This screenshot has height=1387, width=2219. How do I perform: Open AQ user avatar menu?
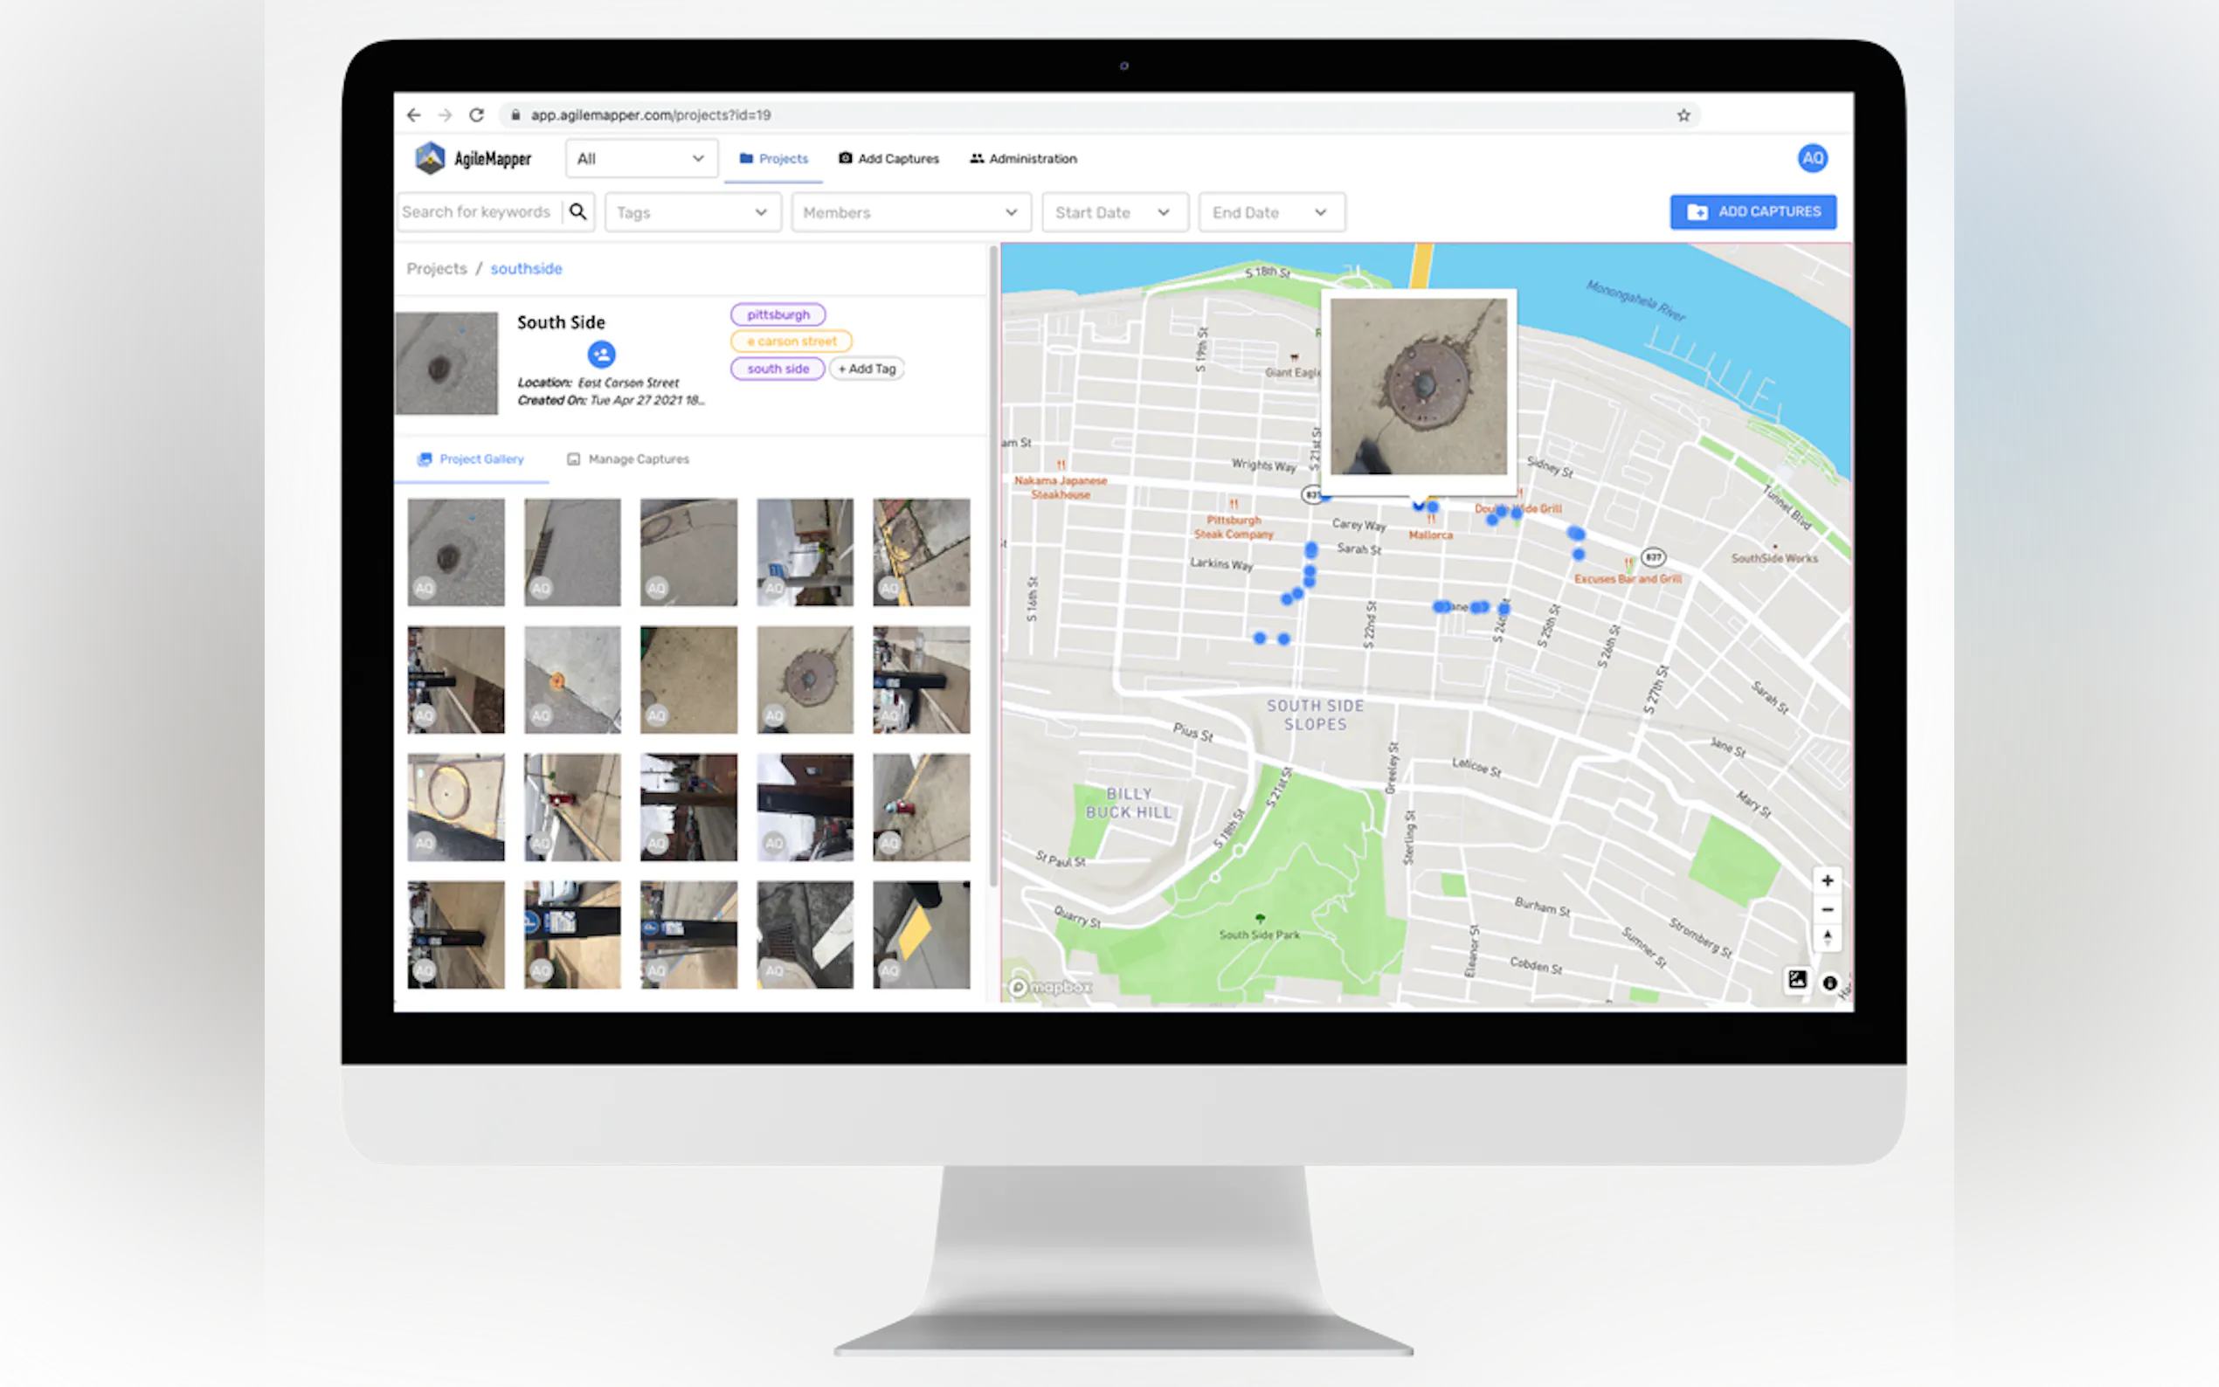[x=1812, y=158]
